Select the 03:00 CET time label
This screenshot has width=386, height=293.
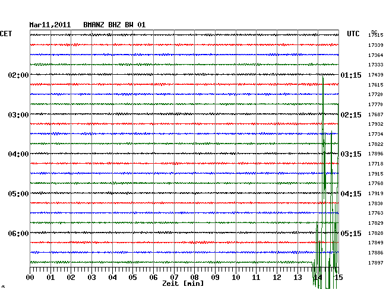pos(18,115)
